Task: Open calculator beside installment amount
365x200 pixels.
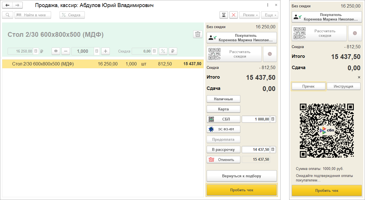Action: pyautogui.click(x=273, y=149)
